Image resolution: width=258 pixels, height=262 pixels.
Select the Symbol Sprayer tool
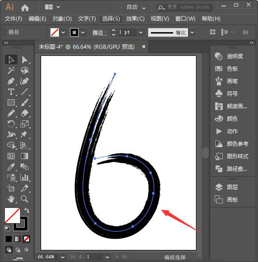[x=11, y=177]
